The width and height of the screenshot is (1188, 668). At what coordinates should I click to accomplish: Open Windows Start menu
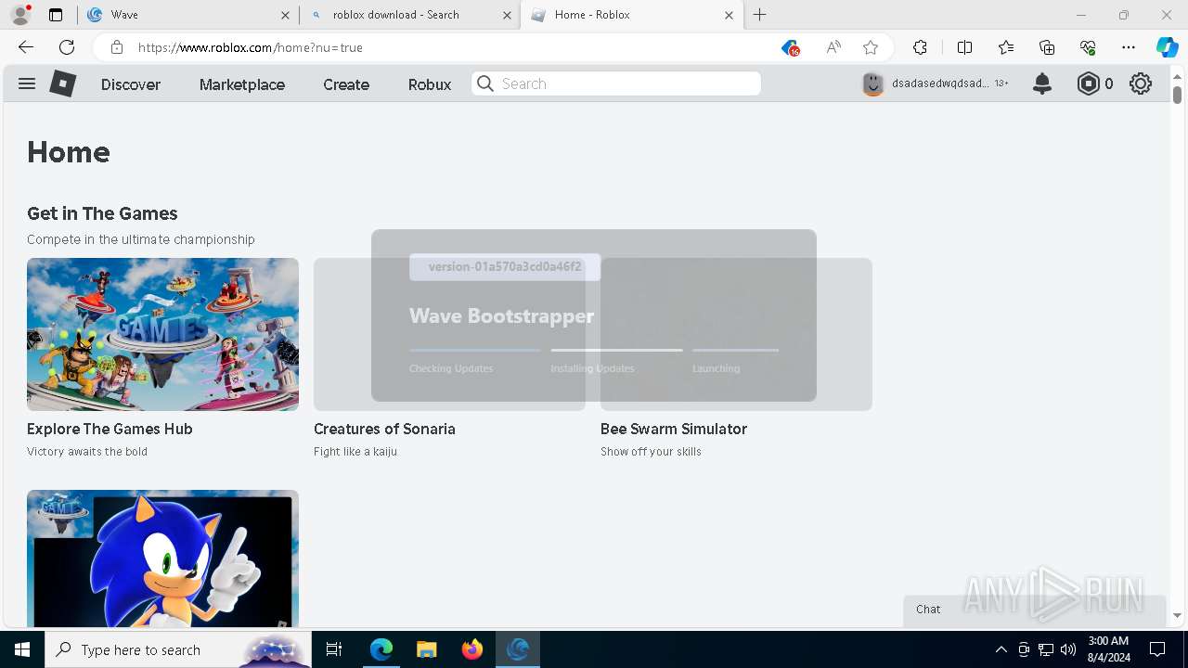click(x=22, y=649)
